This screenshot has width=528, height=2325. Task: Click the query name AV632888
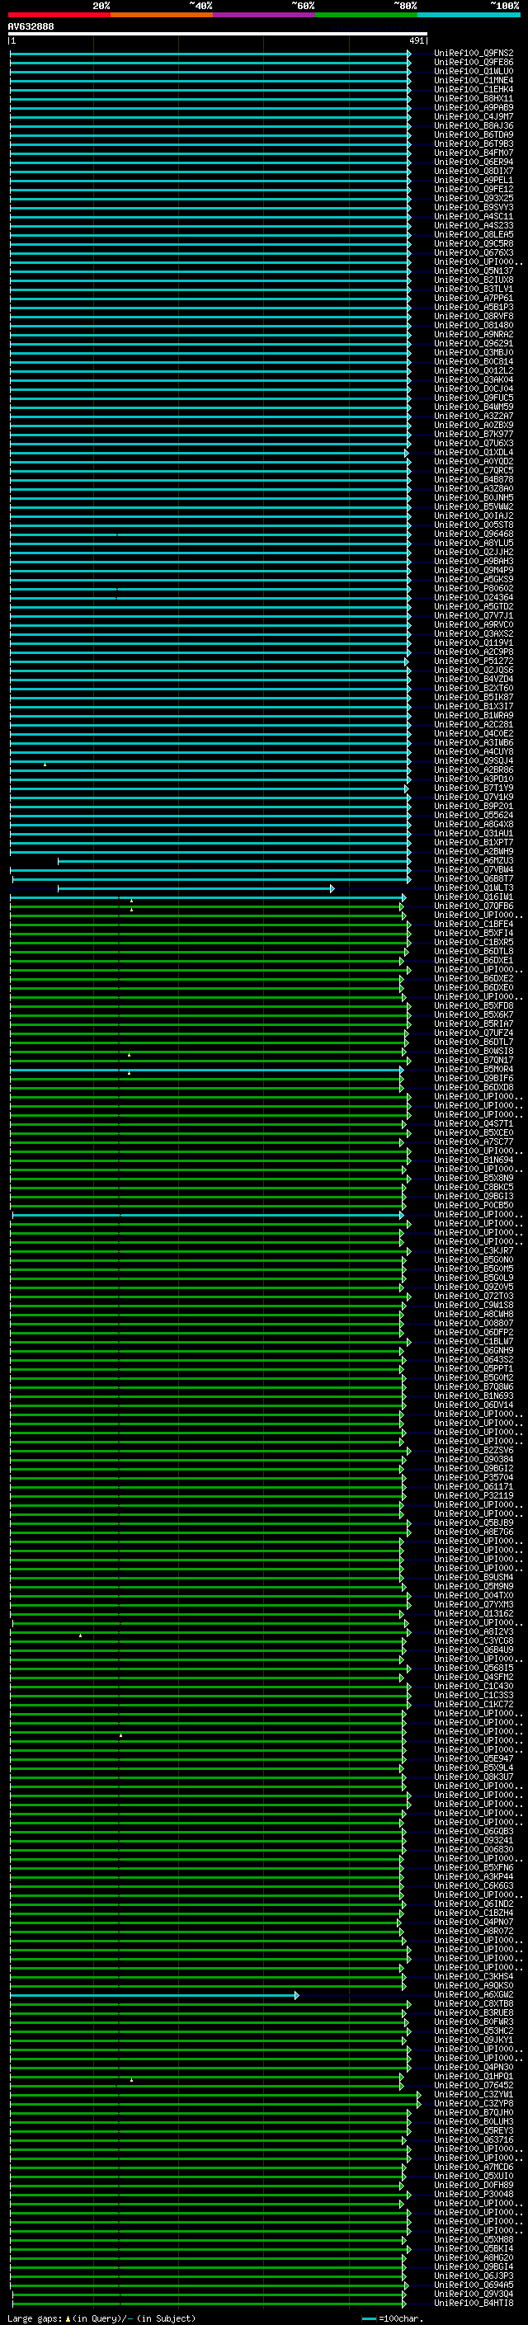[31, 26]
